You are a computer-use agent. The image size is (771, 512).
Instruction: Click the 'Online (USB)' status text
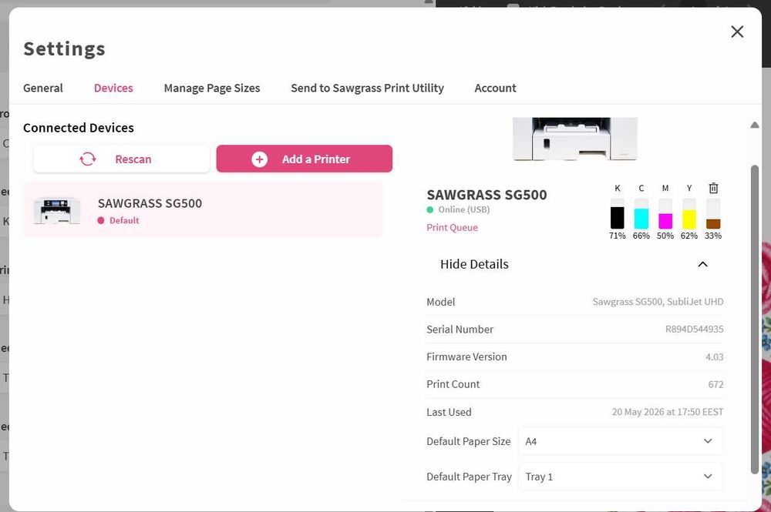[x=463, y=209]
